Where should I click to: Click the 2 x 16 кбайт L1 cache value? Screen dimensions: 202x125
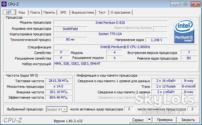pos(166,81)
